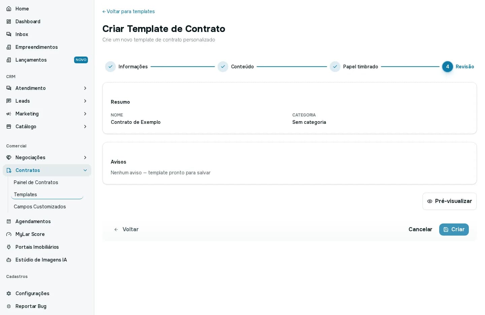Click the Atendimento messages icon

[x=9, y=88]
